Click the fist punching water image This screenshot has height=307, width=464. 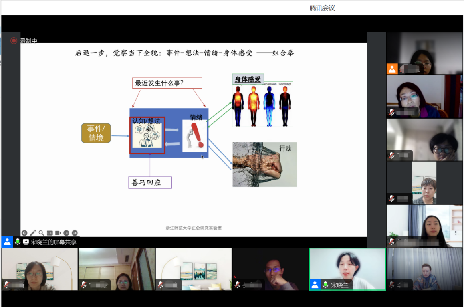(x=265, y=164)
